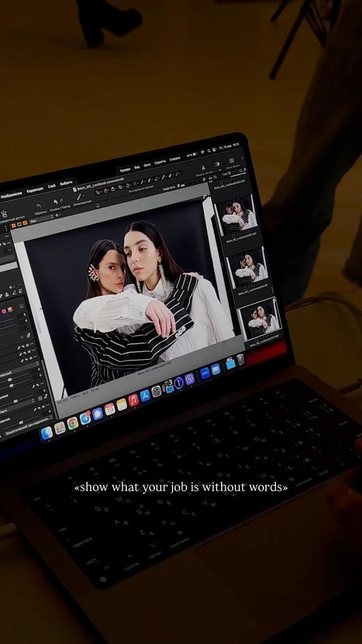Open the Коррекции menu

35,190
